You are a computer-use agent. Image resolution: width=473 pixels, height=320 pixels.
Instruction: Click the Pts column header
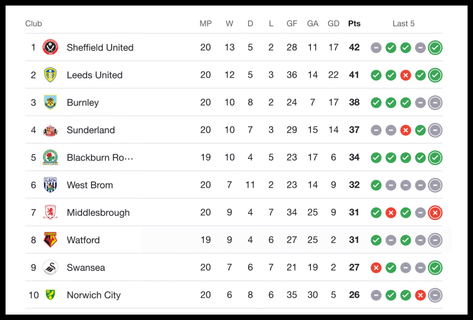tap(354, 24)
